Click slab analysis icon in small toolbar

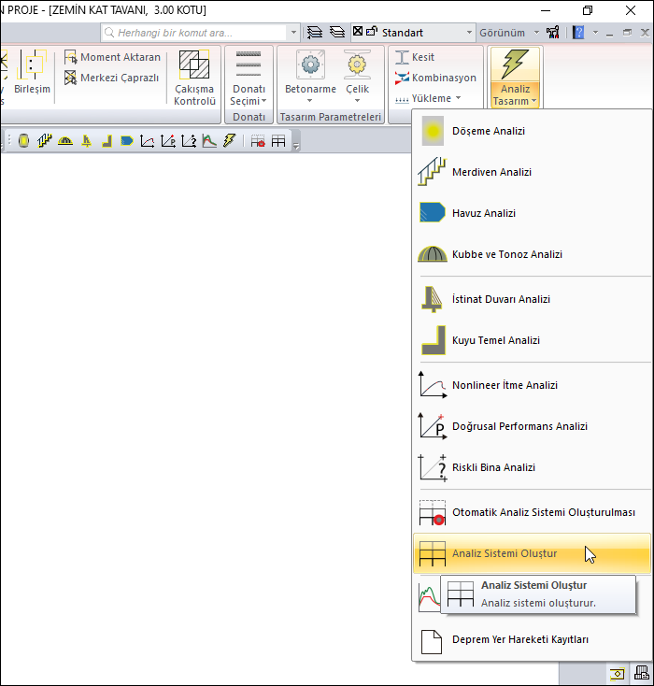pyautogui.click(x=23, y=141)
